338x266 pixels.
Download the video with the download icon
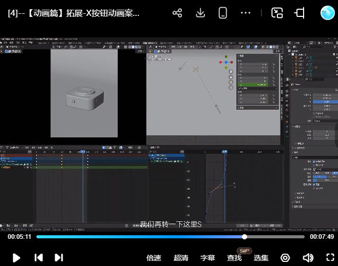(201, 13)
